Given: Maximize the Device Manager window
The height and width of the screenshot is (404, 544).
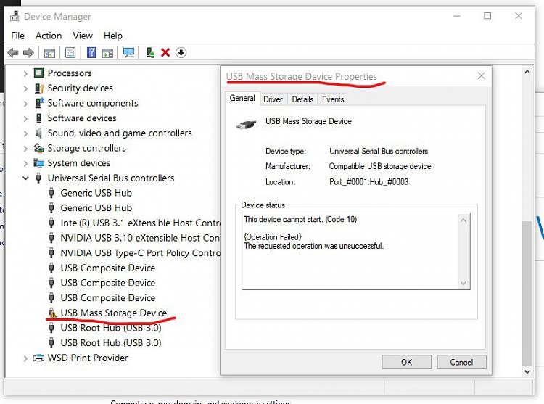Looking at the screenshot, I should (x=487, y=16).
